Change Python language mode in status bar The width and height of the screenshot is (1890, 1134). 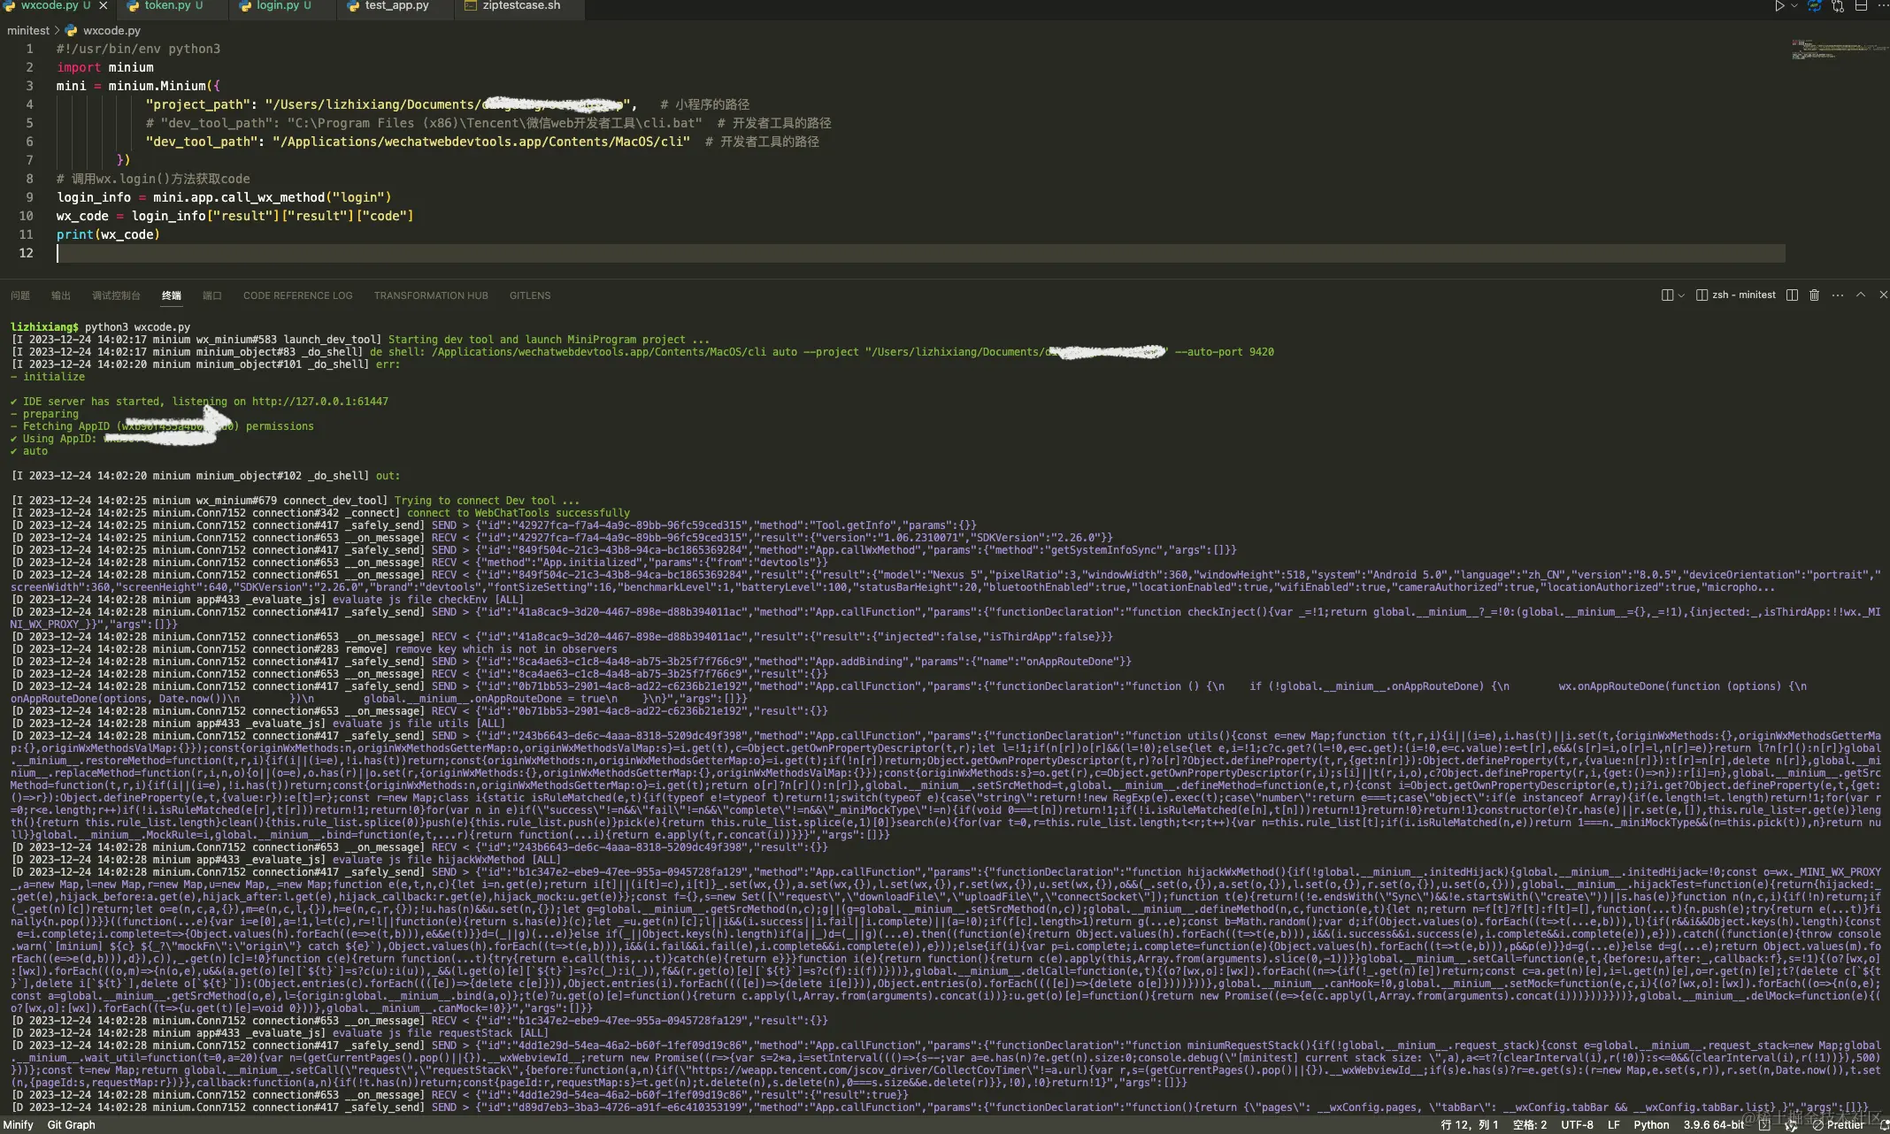pos(1651,1125)
